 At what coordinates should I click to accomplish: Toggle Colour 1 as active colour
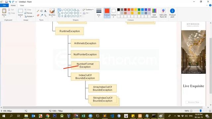click(x=107, y=13)
